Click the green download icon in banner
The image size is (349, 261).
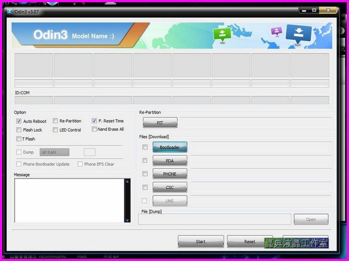pos(222,34)
